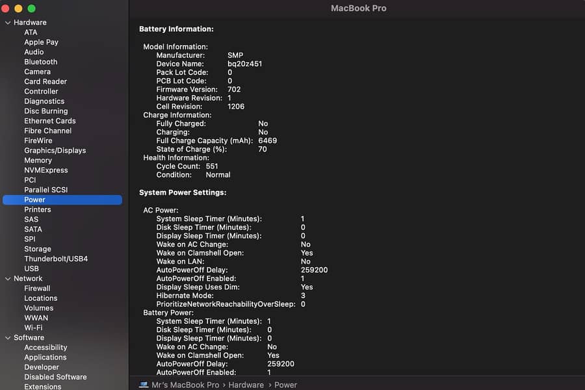Image resolution: width=585 pixels, height=390 pixels.
Task: Open Camera hardware information
Action: pos(36,71)
